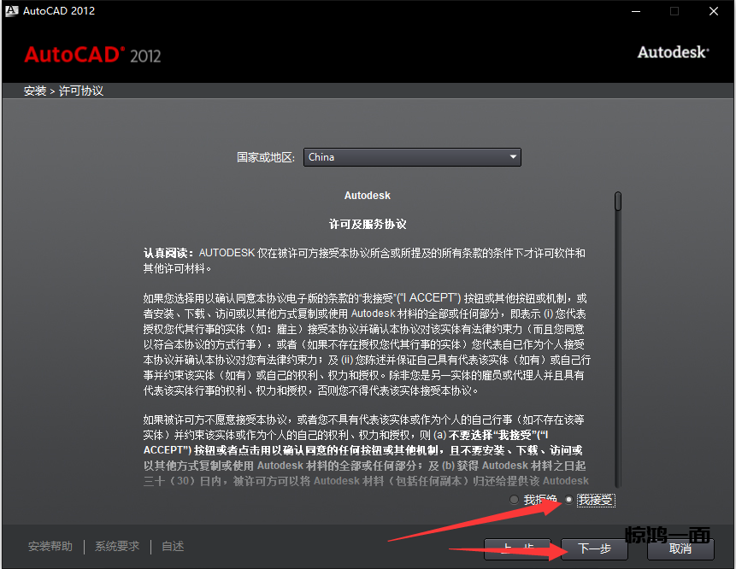Click 安装 in the breadcrumb path
Viewport: 736px width, 569px height.
(x=35, y=91)
